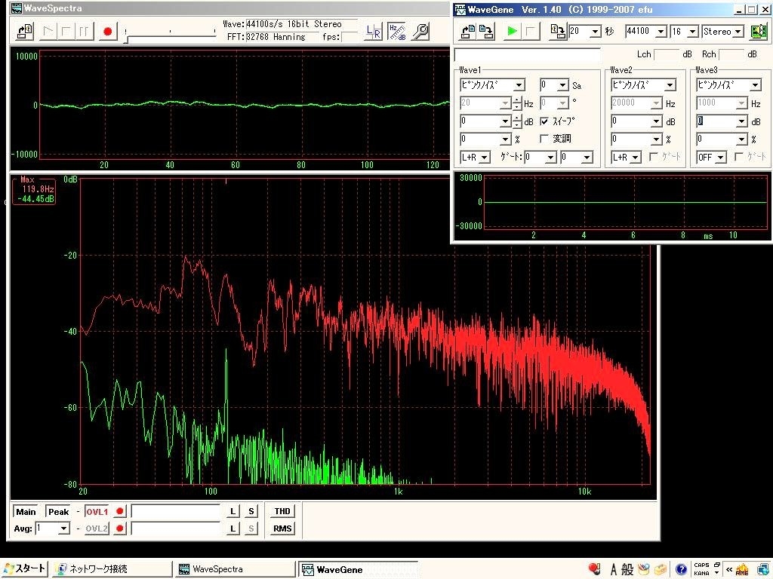Viewport: 773px width, 579px height.
Task: Stop WaveGene signal output
Action: tap(531, 32)
